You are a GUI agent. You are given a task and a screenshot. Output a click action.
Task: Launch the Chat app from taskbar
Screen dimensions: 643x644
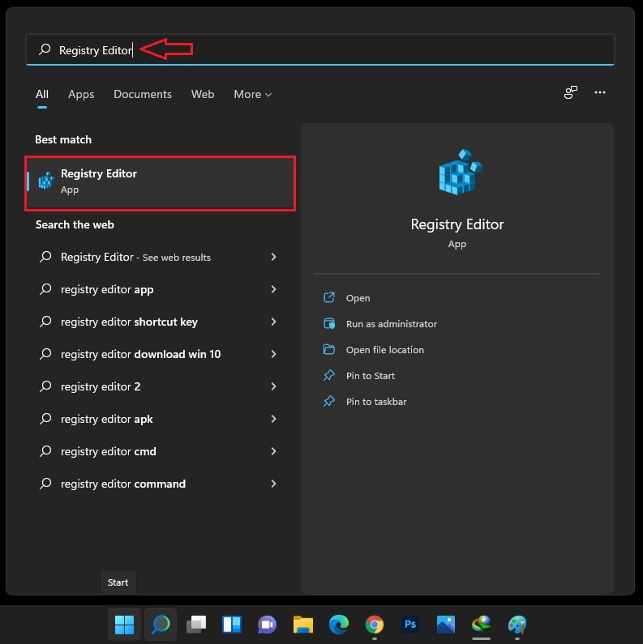click(x=268, y=625)
